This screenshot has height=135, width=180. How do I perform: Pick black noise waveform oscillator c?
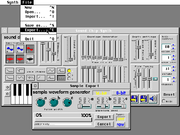coord(30,59)
